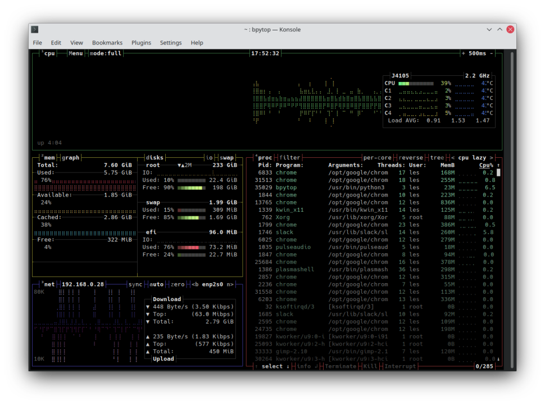The height and width of the screenshot is (405, 545).
Task: Increase update interval with plus sign
Action: 464,53
